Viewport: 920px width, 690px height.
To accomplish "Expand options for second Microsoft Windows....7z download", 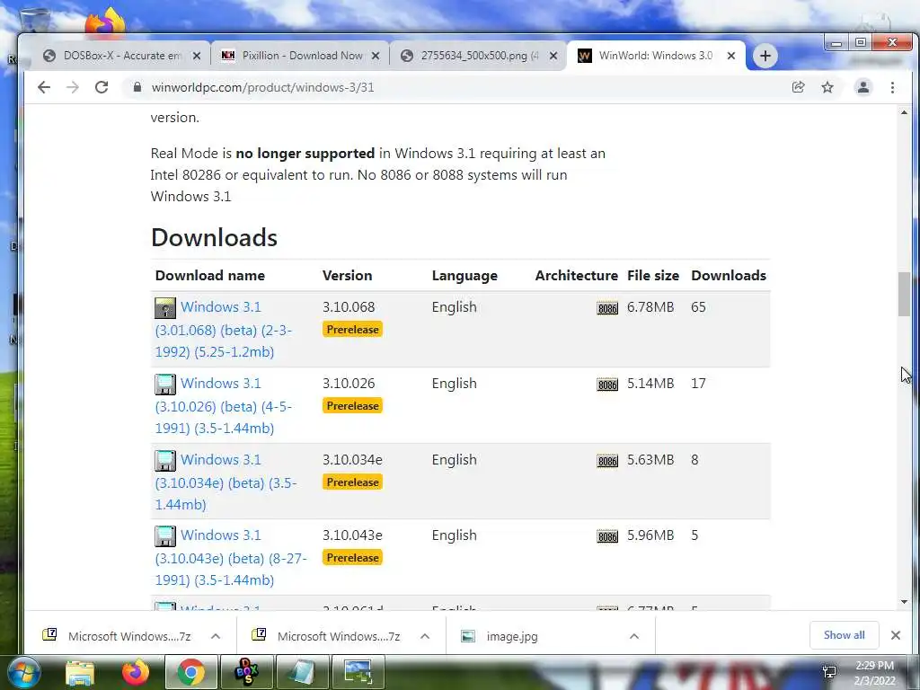I will 425,636.
